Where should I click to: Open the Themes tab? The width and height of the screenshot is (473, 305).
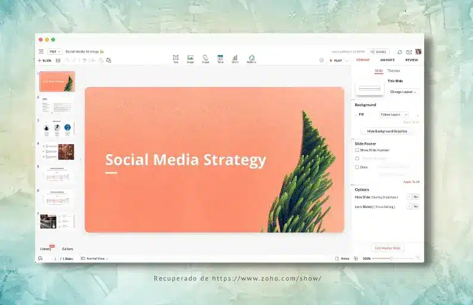394,71
